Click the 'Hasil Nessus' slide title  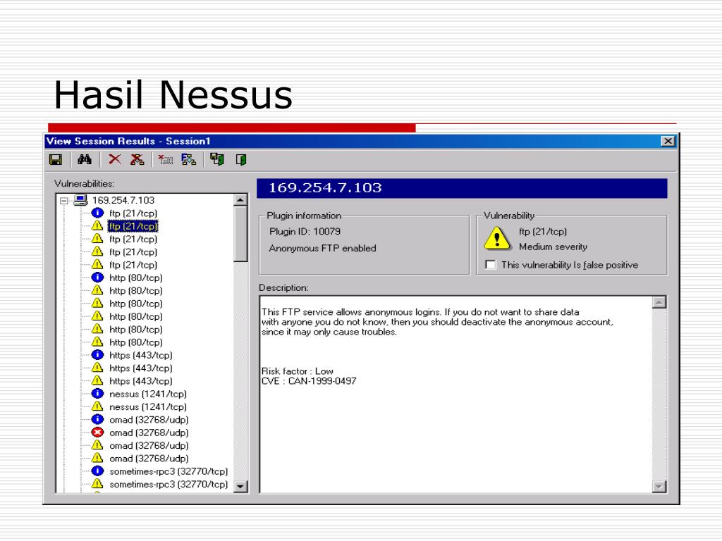(x=173, y=95)
